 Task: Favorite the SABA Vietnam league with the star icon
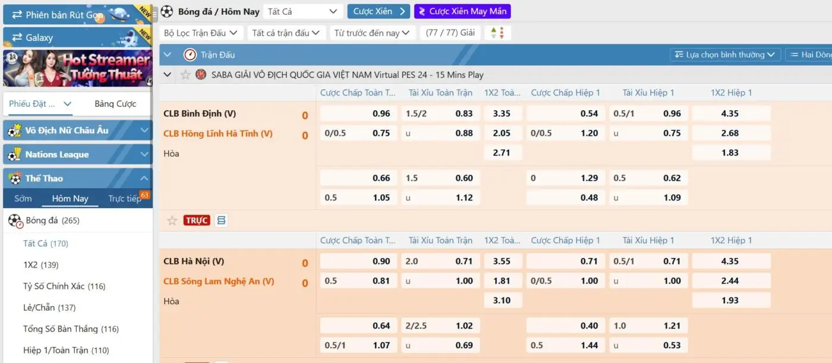point(185,75)
